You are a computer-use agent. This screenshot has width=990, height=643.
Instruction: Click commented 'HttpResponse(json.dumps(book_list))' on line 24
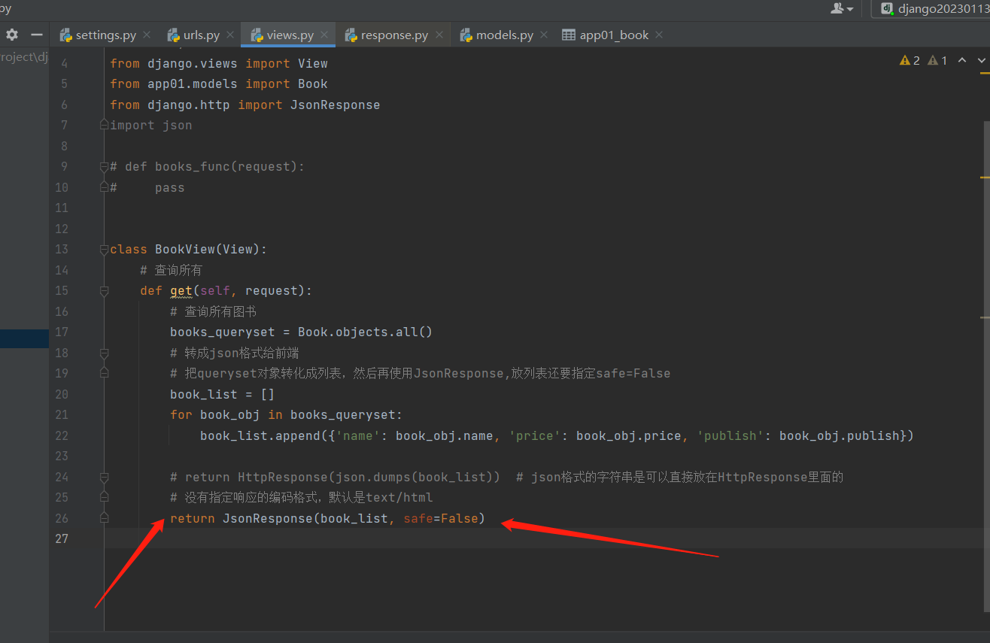coord(369,477)
